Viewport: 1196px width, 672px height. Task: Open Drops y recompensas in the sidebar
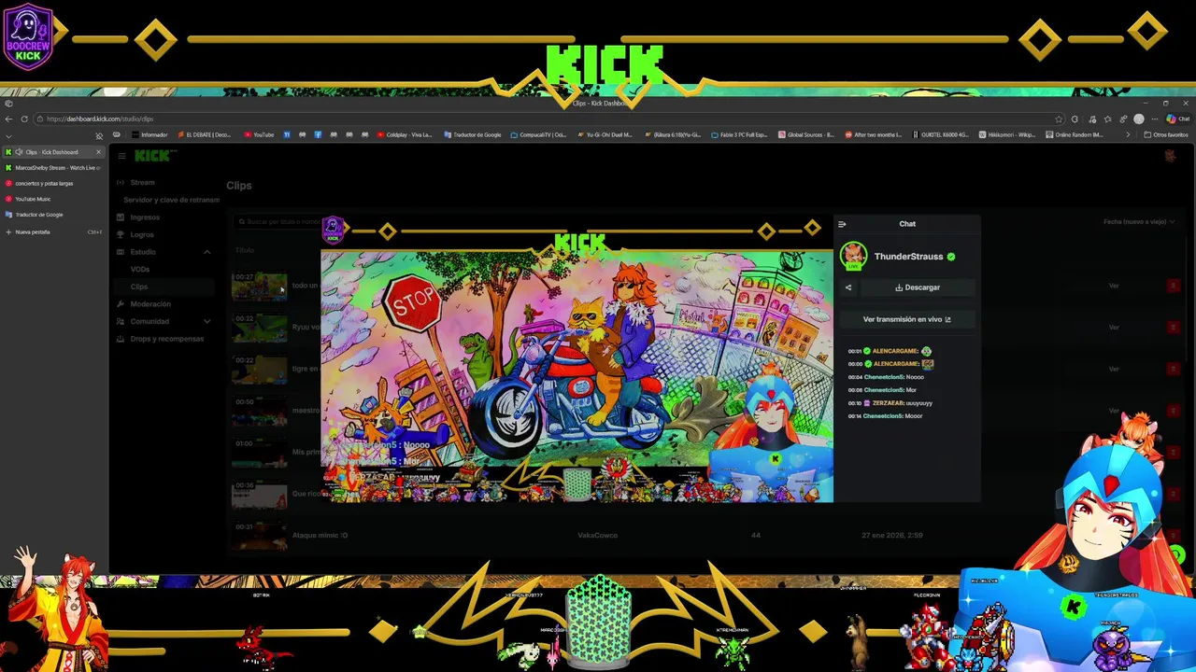coord(160,339)
